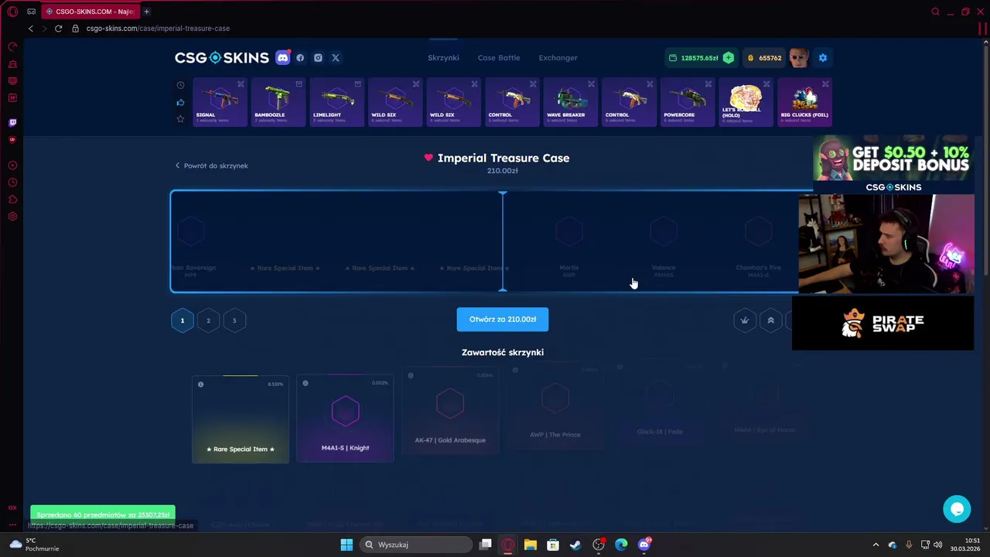Screen dimensions: 990x557
Task: Open the Skrzynki menu item
Action: coord(443,58)
